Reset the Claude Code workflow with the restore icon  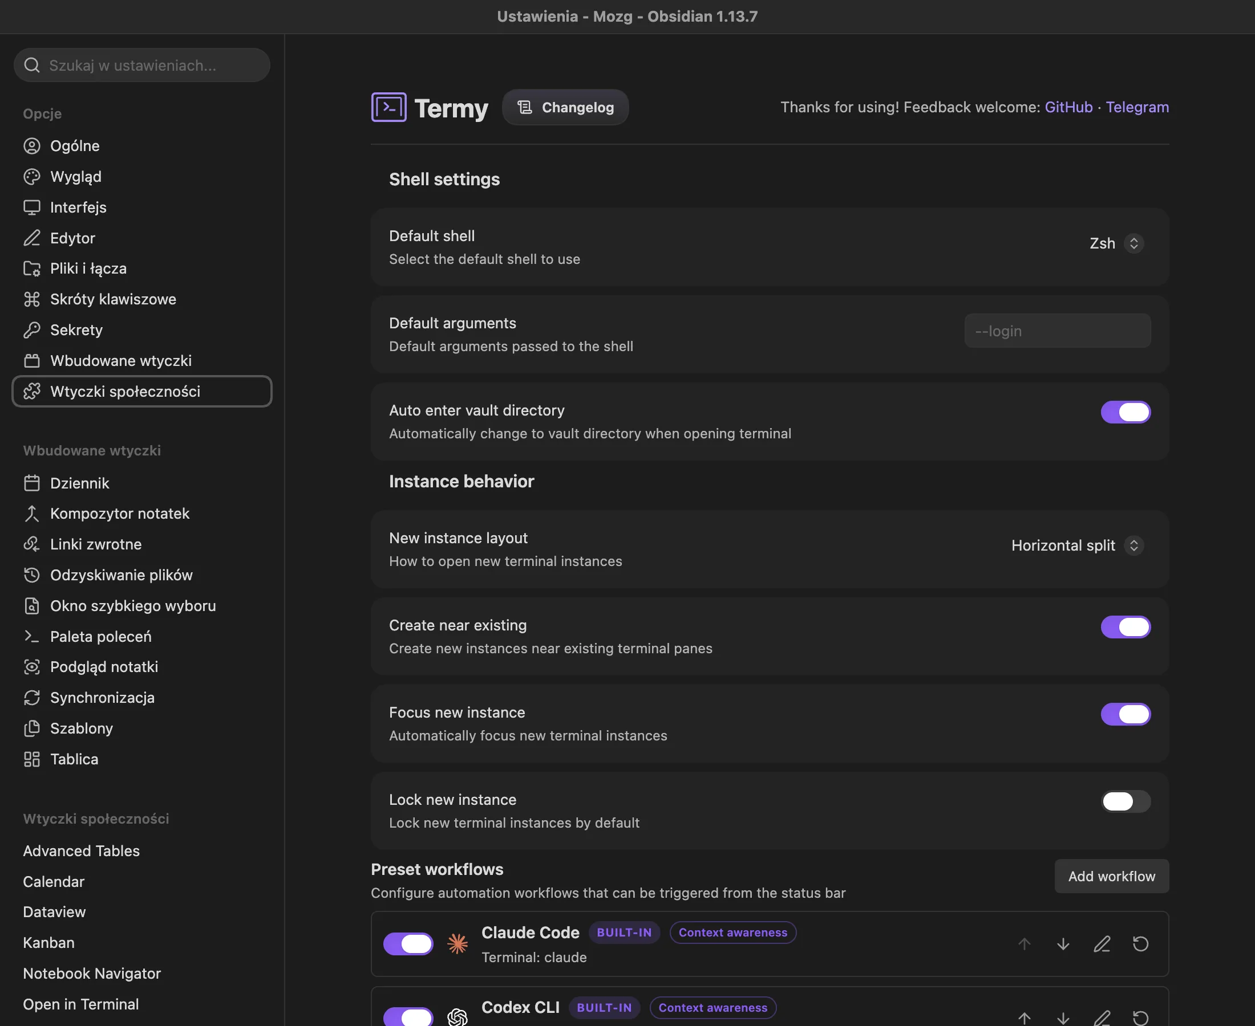pos(1140,944)
